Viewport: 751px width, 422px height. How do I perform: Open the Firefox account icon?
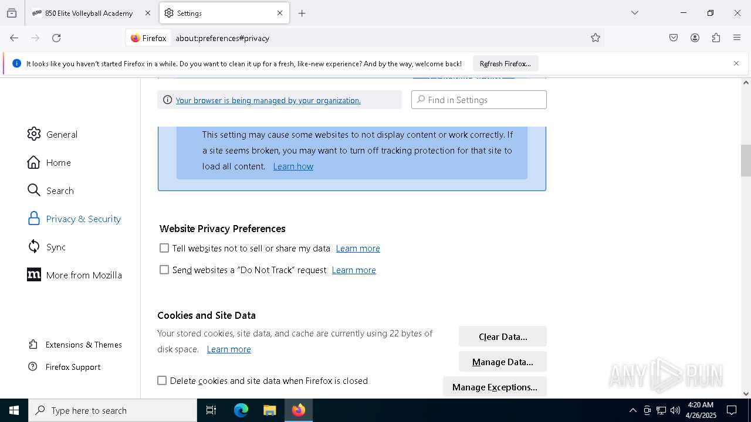[x=695, y=38]
